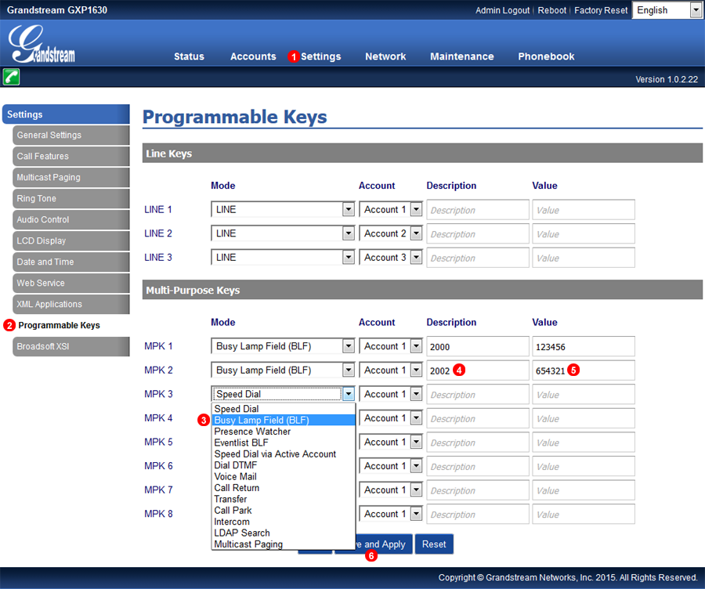Open the LINE 2 account dropdown

(x=391, y=233)
